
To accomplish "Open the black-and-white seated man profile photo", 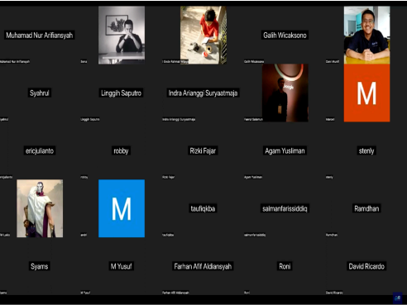I will pos(122,35).
